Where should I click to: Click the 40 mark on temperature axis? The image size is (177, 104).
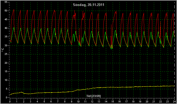coord(6,28)
